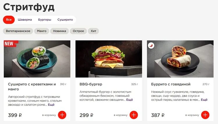Screen dimensions: 218x124
Task: Click the red plus for BBQ-бургер
Action: pos(134,115)
